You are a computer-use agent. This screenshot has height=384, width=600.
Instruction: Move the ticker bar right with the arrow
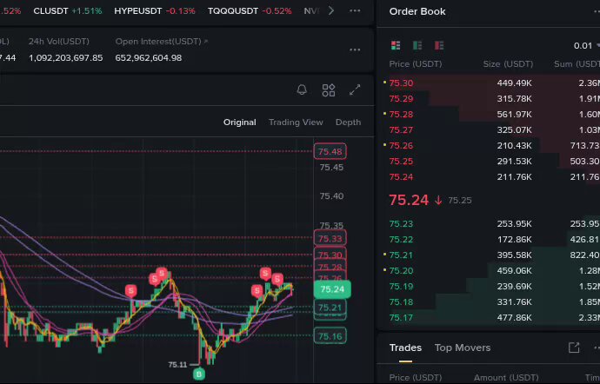click(331, 10)
